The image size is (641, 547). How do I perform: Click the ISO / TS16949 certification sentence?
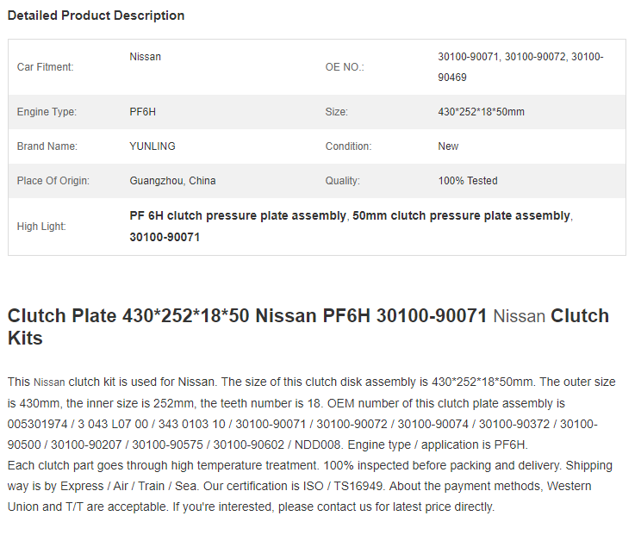pyautogui.click(x=295, y=486)
